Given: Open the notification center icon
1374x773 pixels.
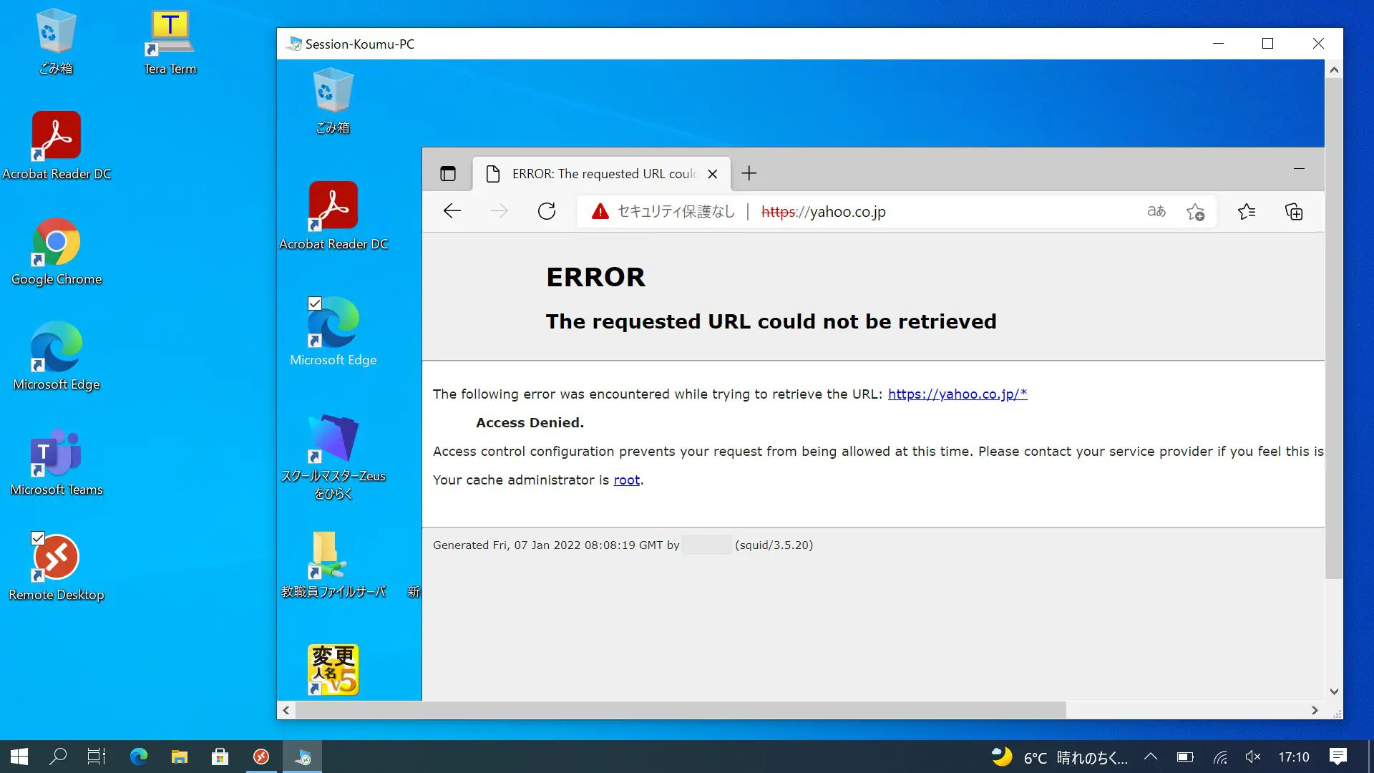Looking at the screenshot, I should (1338, 757).
